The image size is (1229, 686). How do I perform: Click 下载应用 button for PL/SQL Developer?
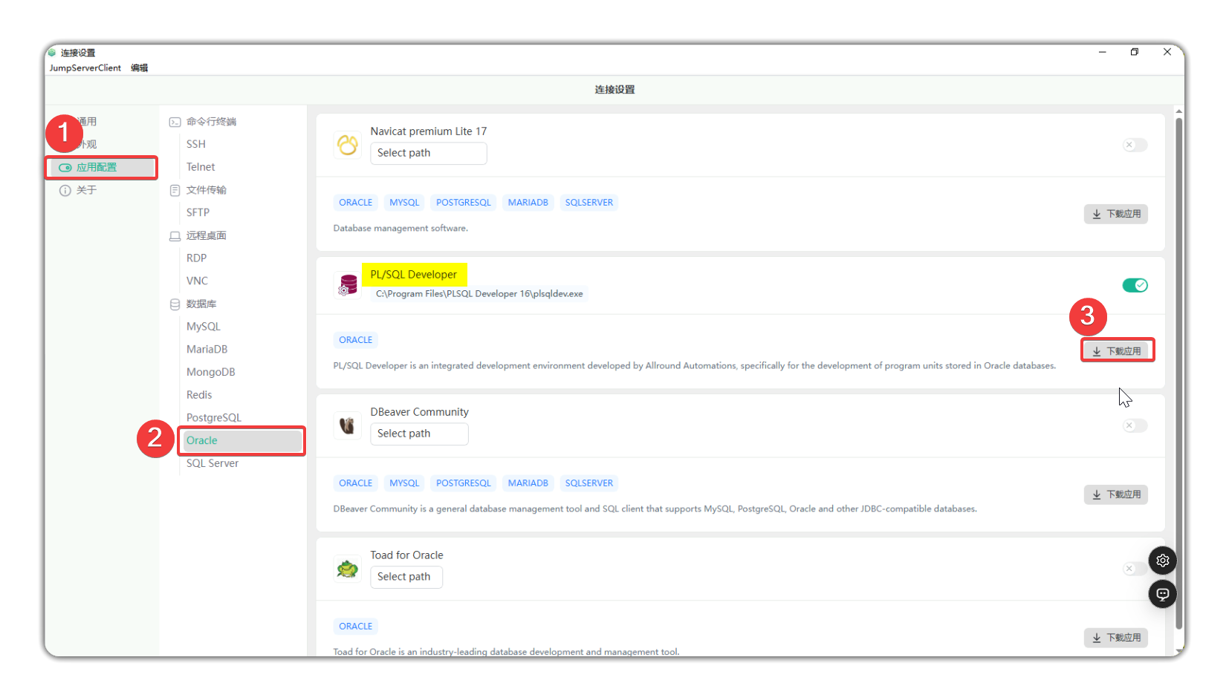click(x=1117, y=350)
